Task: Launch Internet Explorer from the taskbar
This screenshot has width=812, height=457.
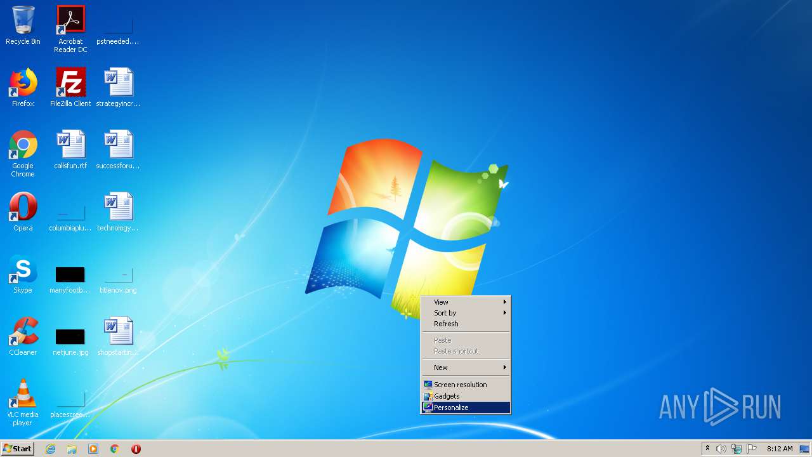Action: click(50, 449)
